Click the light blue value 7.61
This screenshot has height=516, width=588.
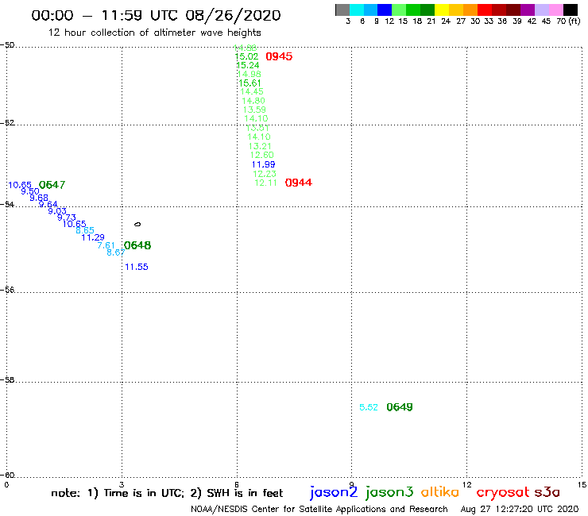pos(106,246)
